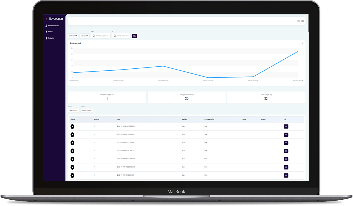Expand the Last Week dropdown

(84, 36)
